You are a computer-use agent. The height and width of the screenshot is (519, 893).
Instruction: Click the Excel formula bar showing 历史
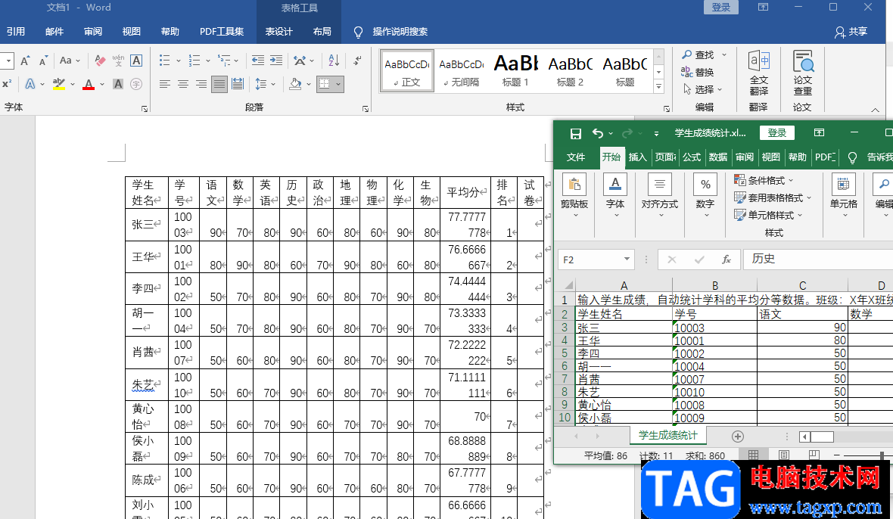pyautogui.click(x=817, y=259)
